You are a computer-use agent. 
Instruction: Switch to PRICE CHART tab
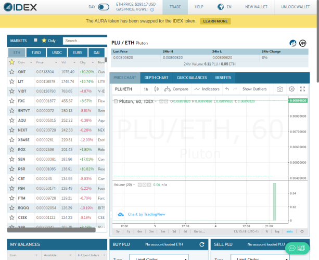coord(125,77)
